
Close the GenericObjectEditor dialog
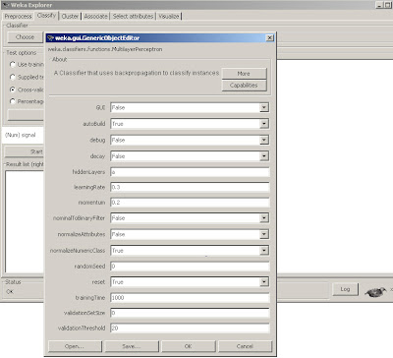pos(269,38)
